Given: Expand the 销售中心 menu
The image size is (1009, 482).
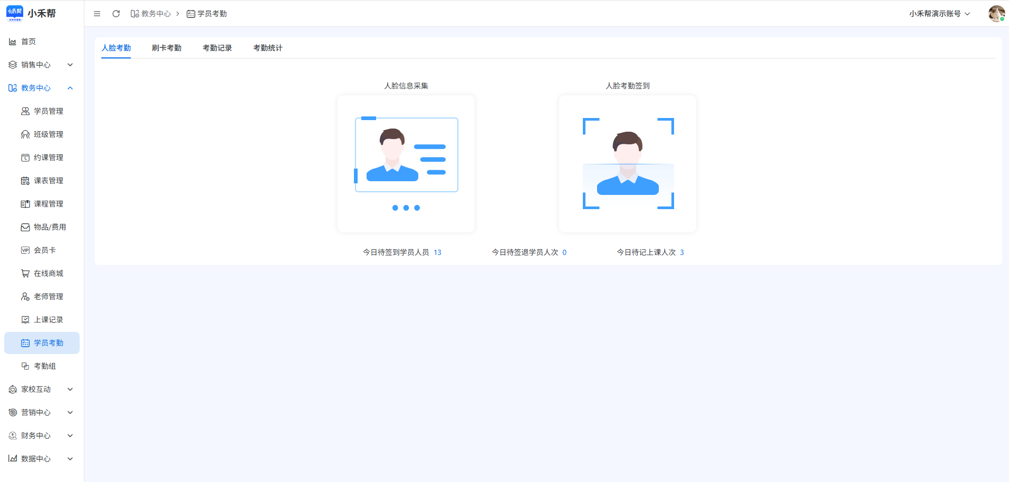Looking at the screenshot, I should (41, 65).
